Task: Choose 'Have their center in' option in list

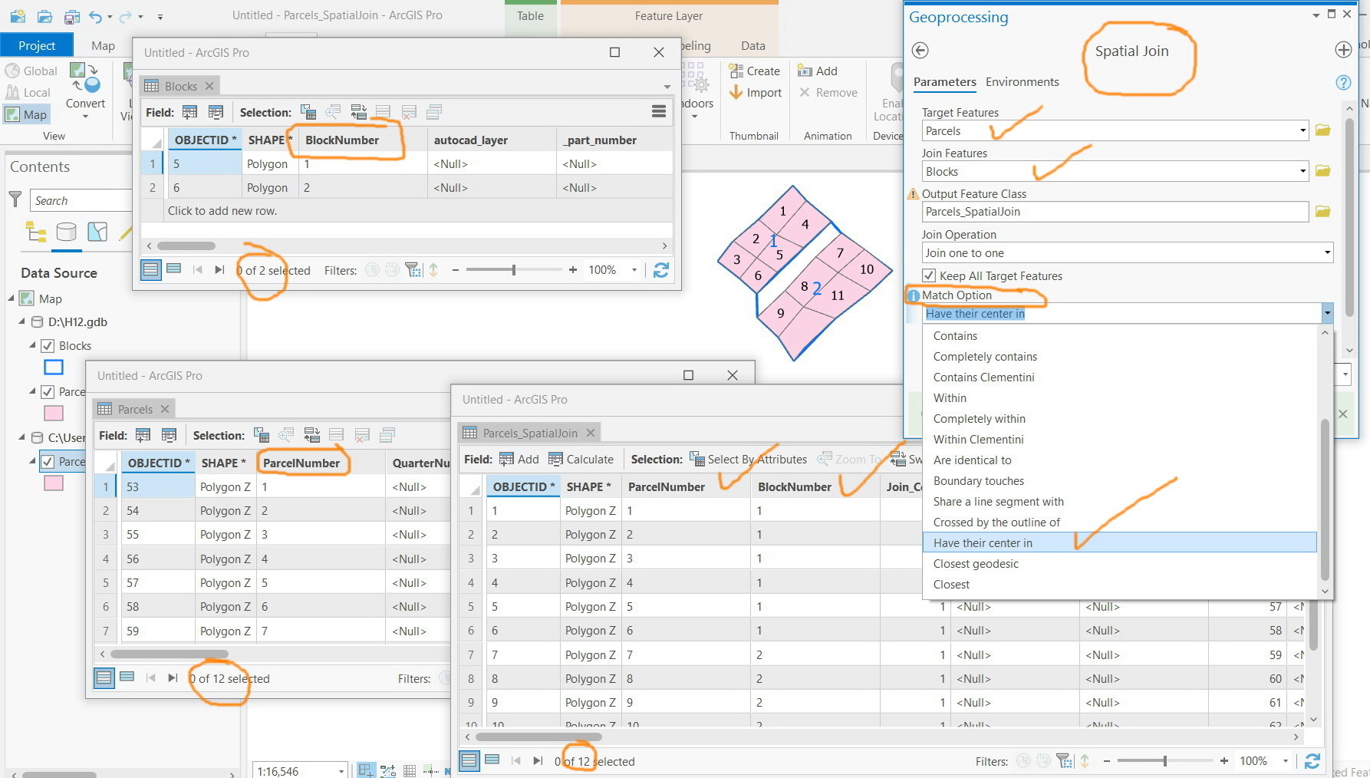Action: coord(1119,542)
